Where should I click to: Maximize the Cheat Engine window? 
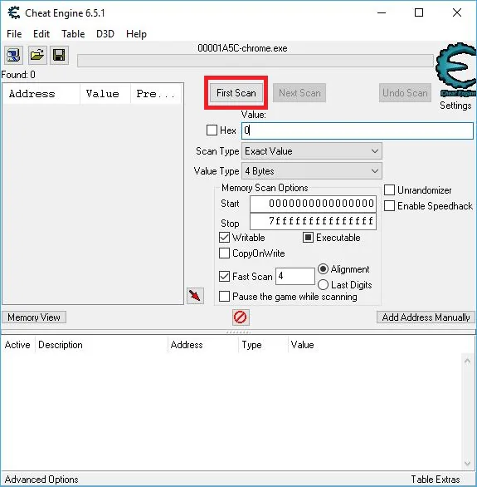[x=419, y=13]
